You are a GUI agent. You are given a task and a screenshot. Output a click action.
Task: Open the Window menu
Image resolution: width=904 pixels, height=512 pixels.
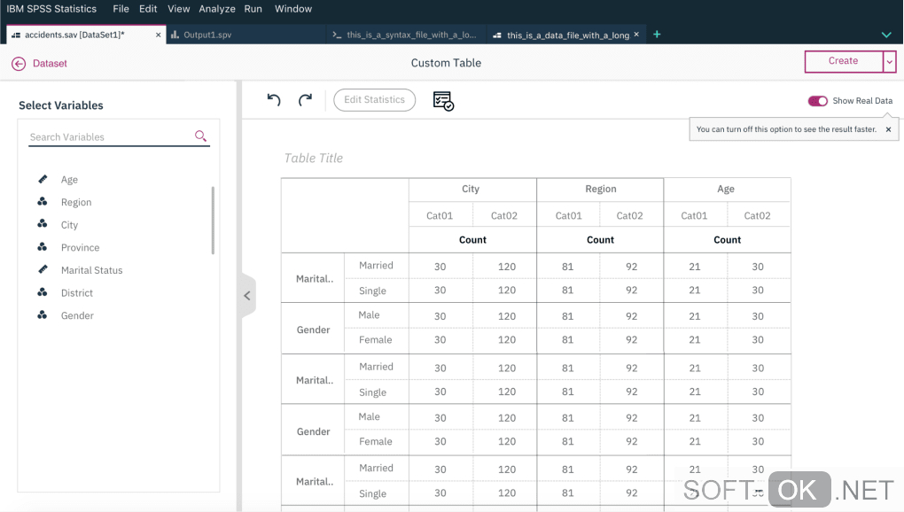pyautogui.click(x=292, y=9)
